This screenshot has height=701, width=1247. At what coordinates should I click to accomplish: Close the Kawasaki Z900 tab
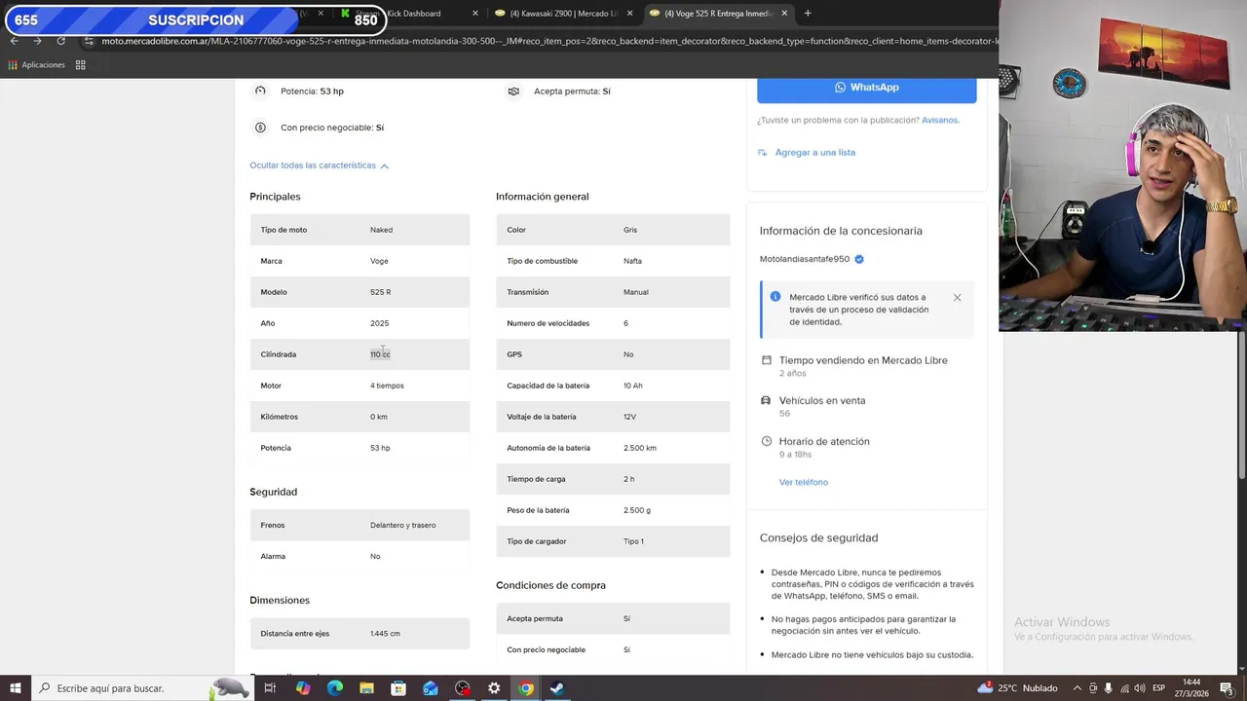(x=630, y=14)
